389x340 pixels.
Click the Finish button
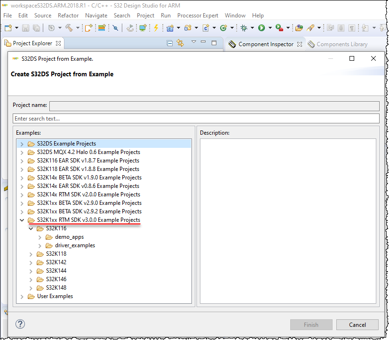[311, 324]
